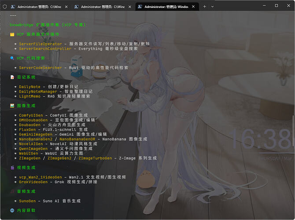This screenshot has height=220, width=295.
Task: Click the ZImageGen2 text
Action: [x=59, y=158]
